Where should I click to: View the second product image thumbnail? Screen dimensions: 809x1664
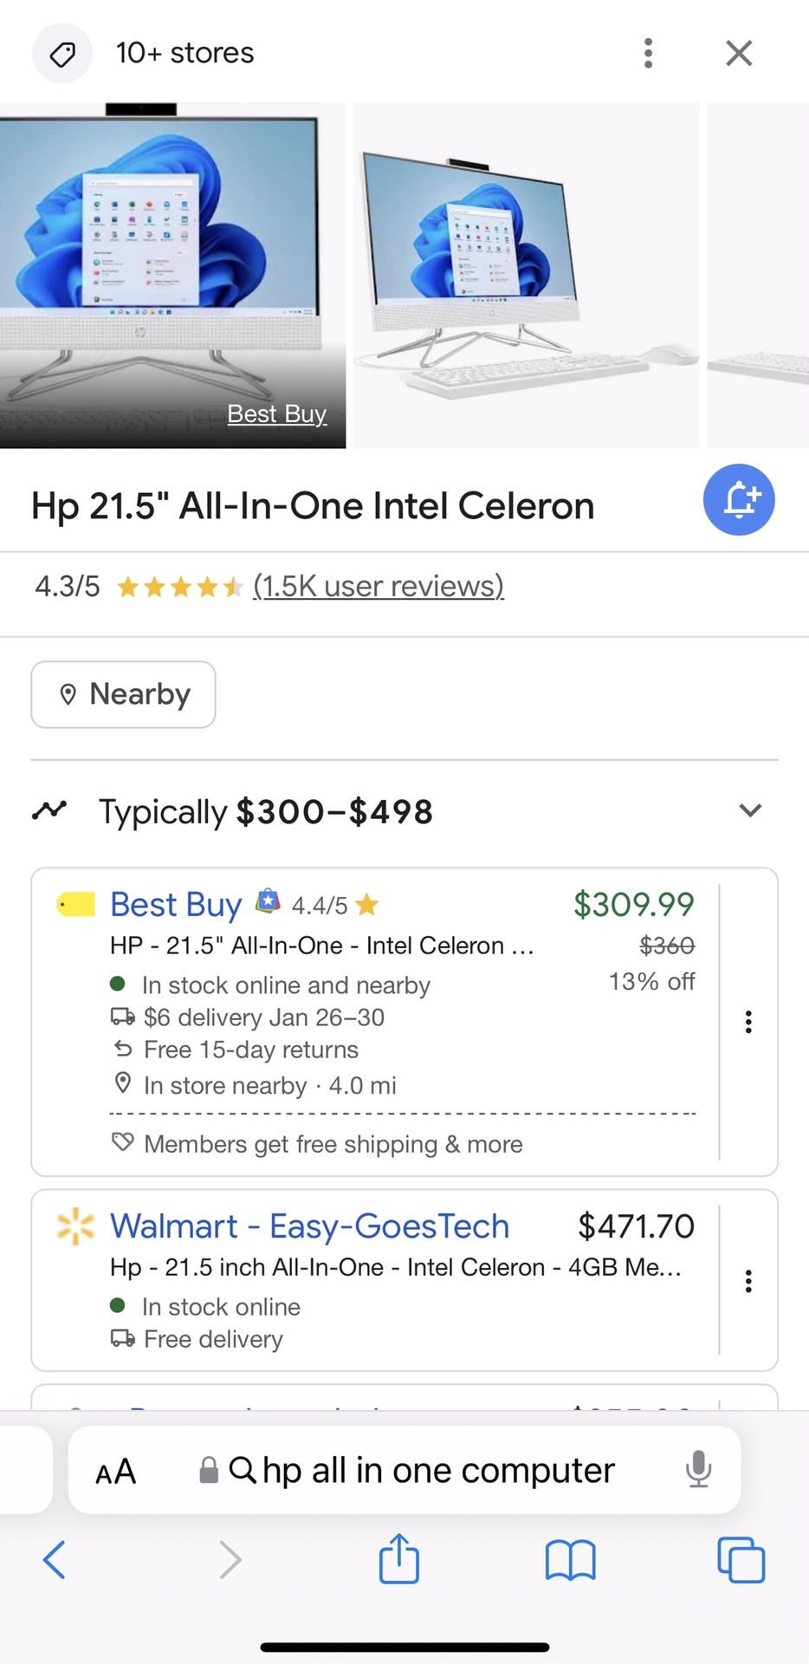click(525, 275)
